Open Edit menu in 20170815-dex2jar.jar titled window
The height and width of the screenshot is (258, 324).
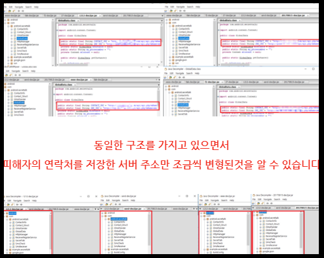point(260,199)
